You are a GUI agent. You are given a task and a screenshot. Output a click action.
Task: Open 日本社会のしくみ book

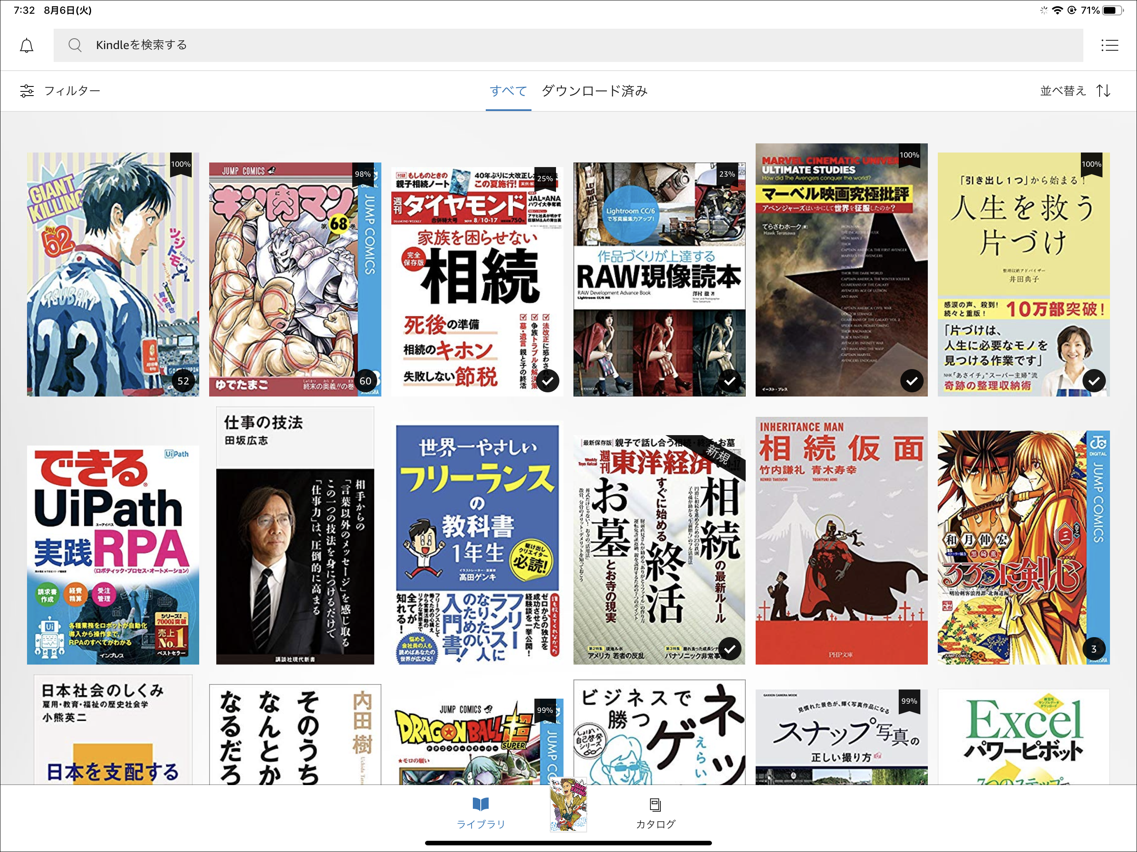113,730
